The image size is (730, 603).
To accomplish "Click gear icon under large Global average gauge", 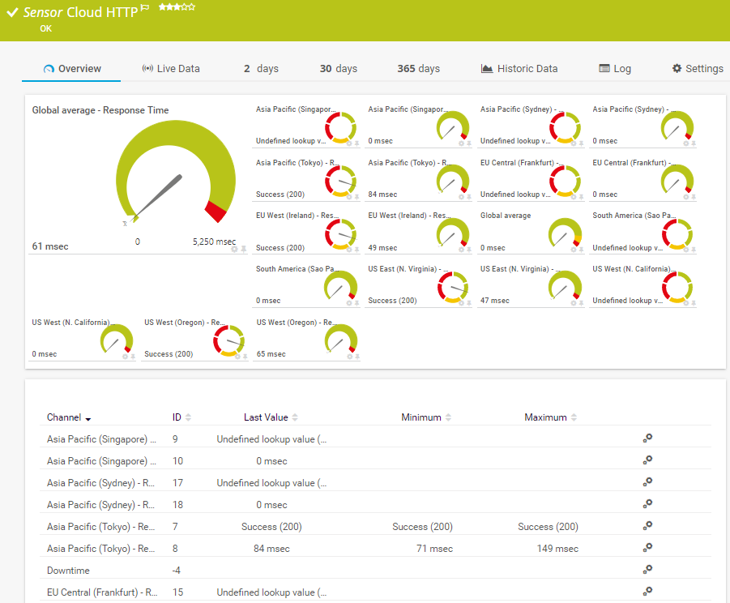I will (234, 249).
